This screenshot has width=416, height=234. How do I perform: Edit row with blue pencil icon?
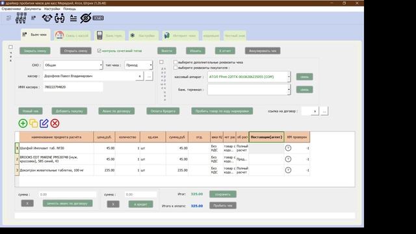tap(44, 123)
